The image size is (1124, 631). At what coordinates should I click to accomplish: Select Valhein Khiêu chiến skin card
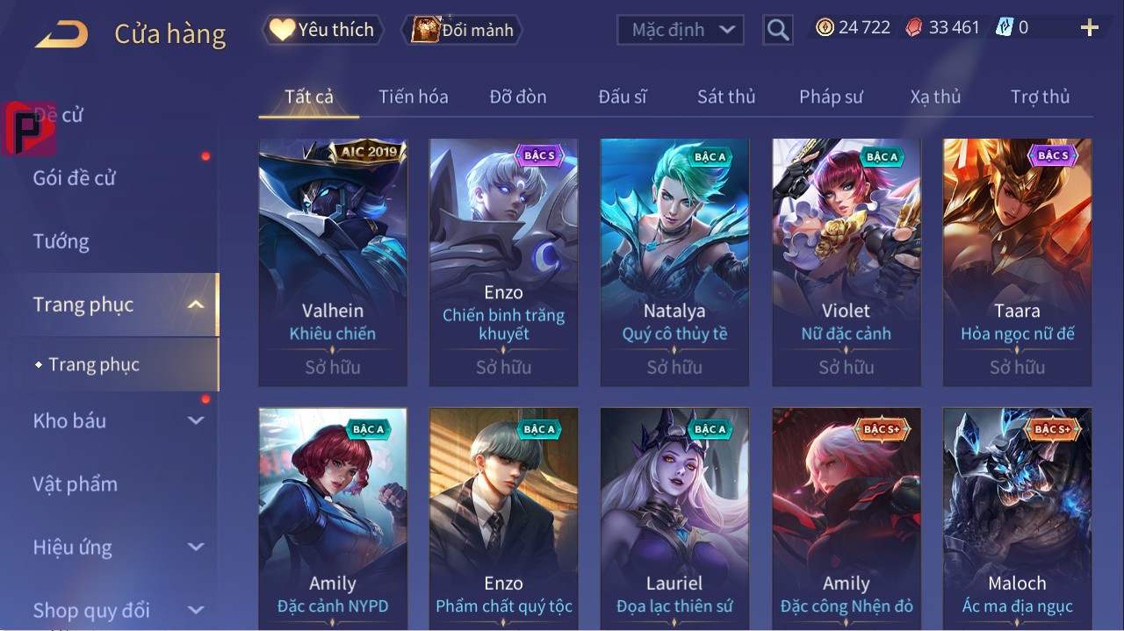(333, 262)
